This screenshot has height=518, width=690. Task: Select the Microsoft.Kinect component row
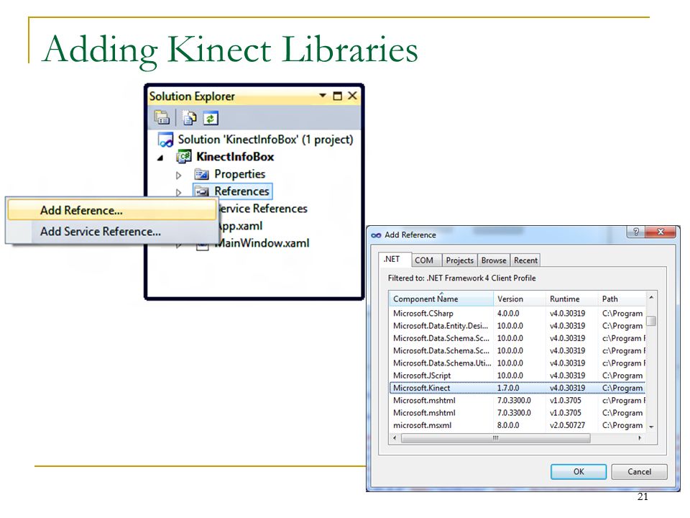[517, 388]
